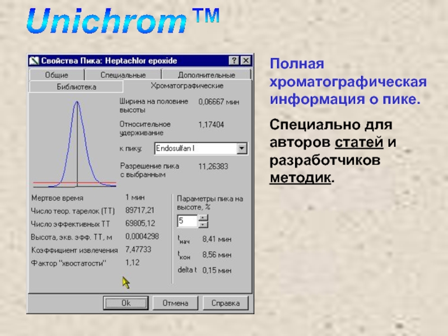Screen dimensions: 448x336
Task: Click the question mark help button
Action: [234, 60]
